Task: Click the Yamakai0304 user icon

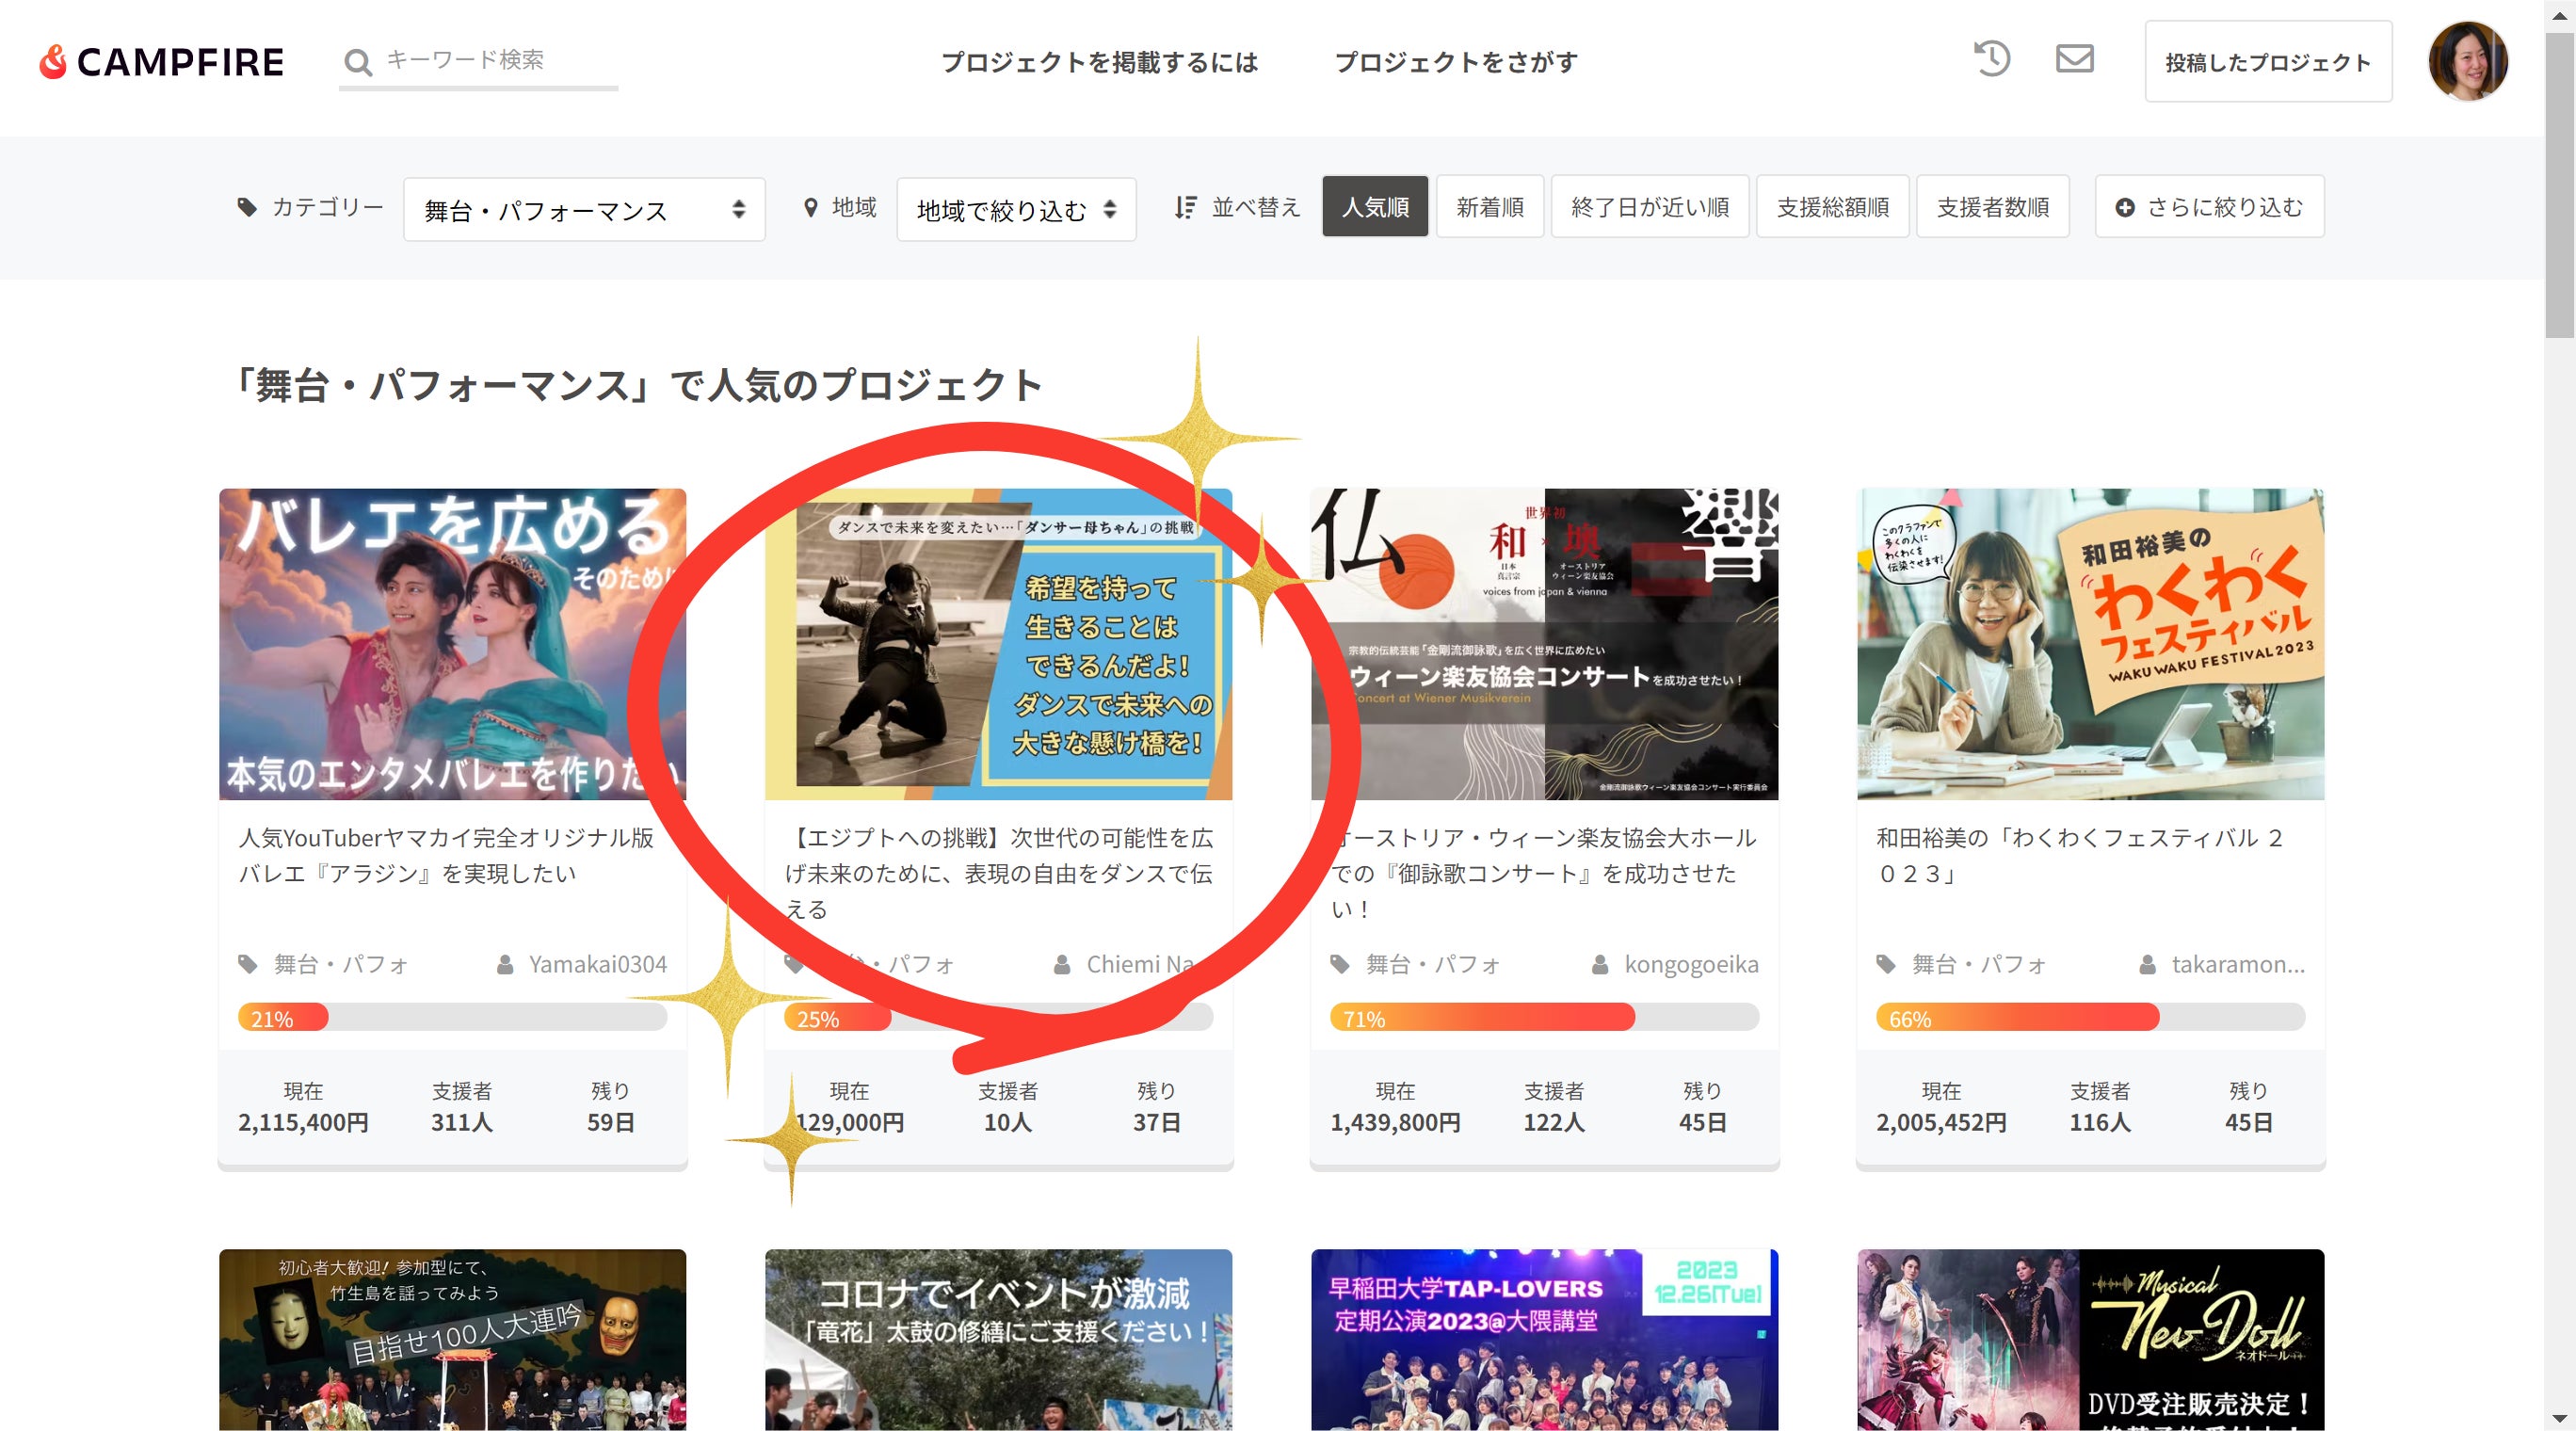Action: click(x=506, y=964)
